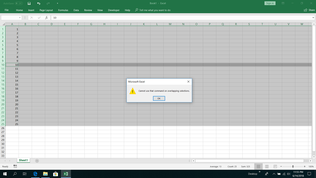Click the Redo arrow icon
Image resolution: width=316 pixels, height=178 pixels.
[x=48, y=3]
